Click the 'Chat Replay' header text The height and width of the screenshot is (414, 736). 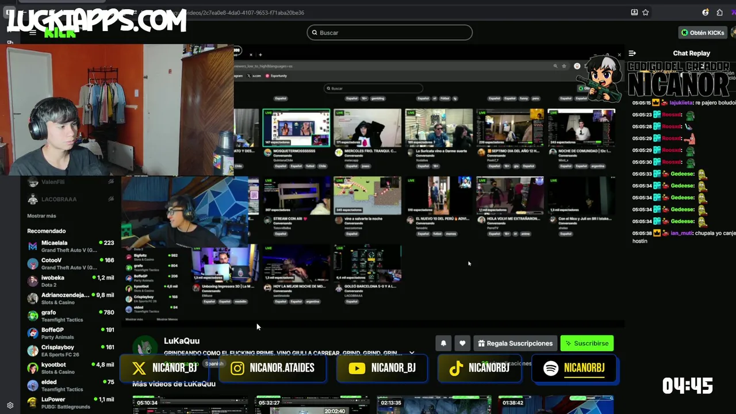[x=692, y=53]
